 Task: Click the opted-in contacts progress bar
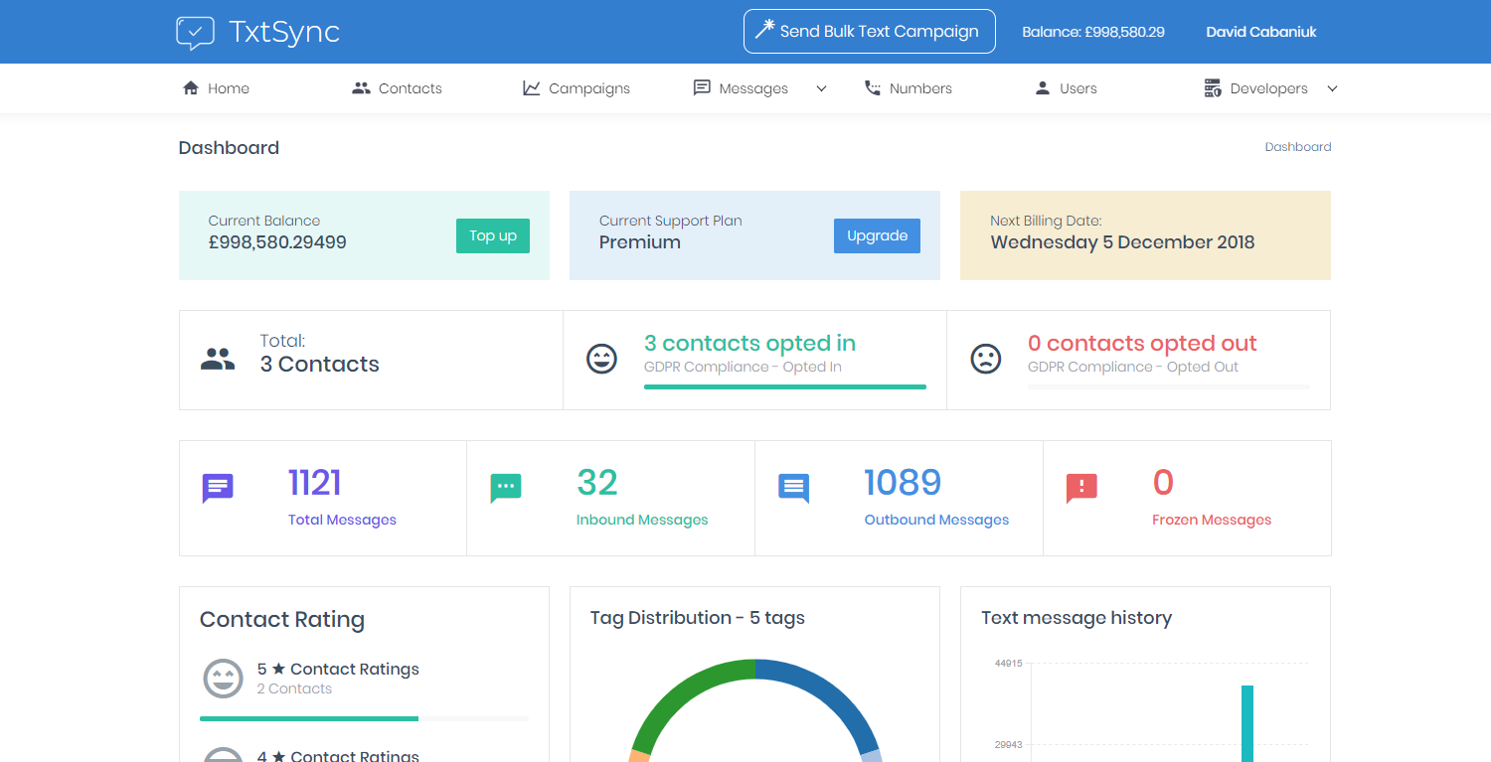[x=784, y=385]
